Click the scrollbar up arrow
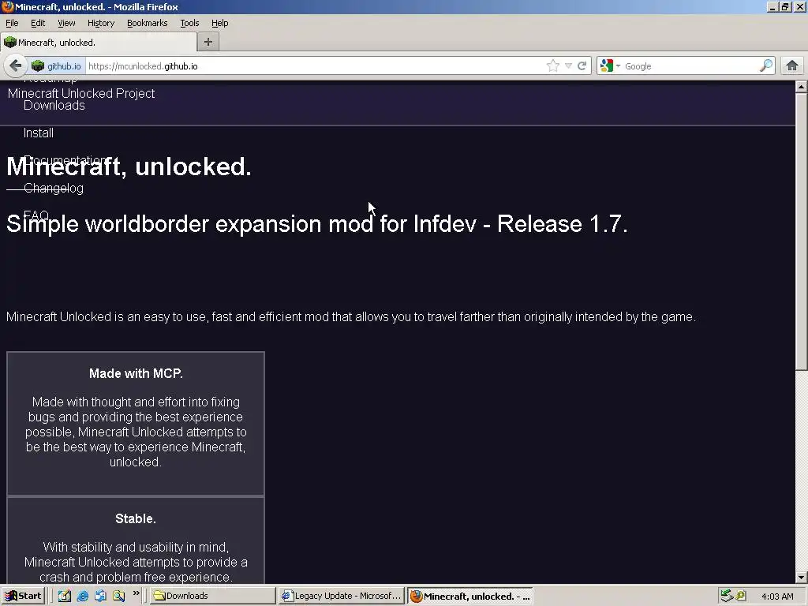The image size is (808, 606). [802, 87]
